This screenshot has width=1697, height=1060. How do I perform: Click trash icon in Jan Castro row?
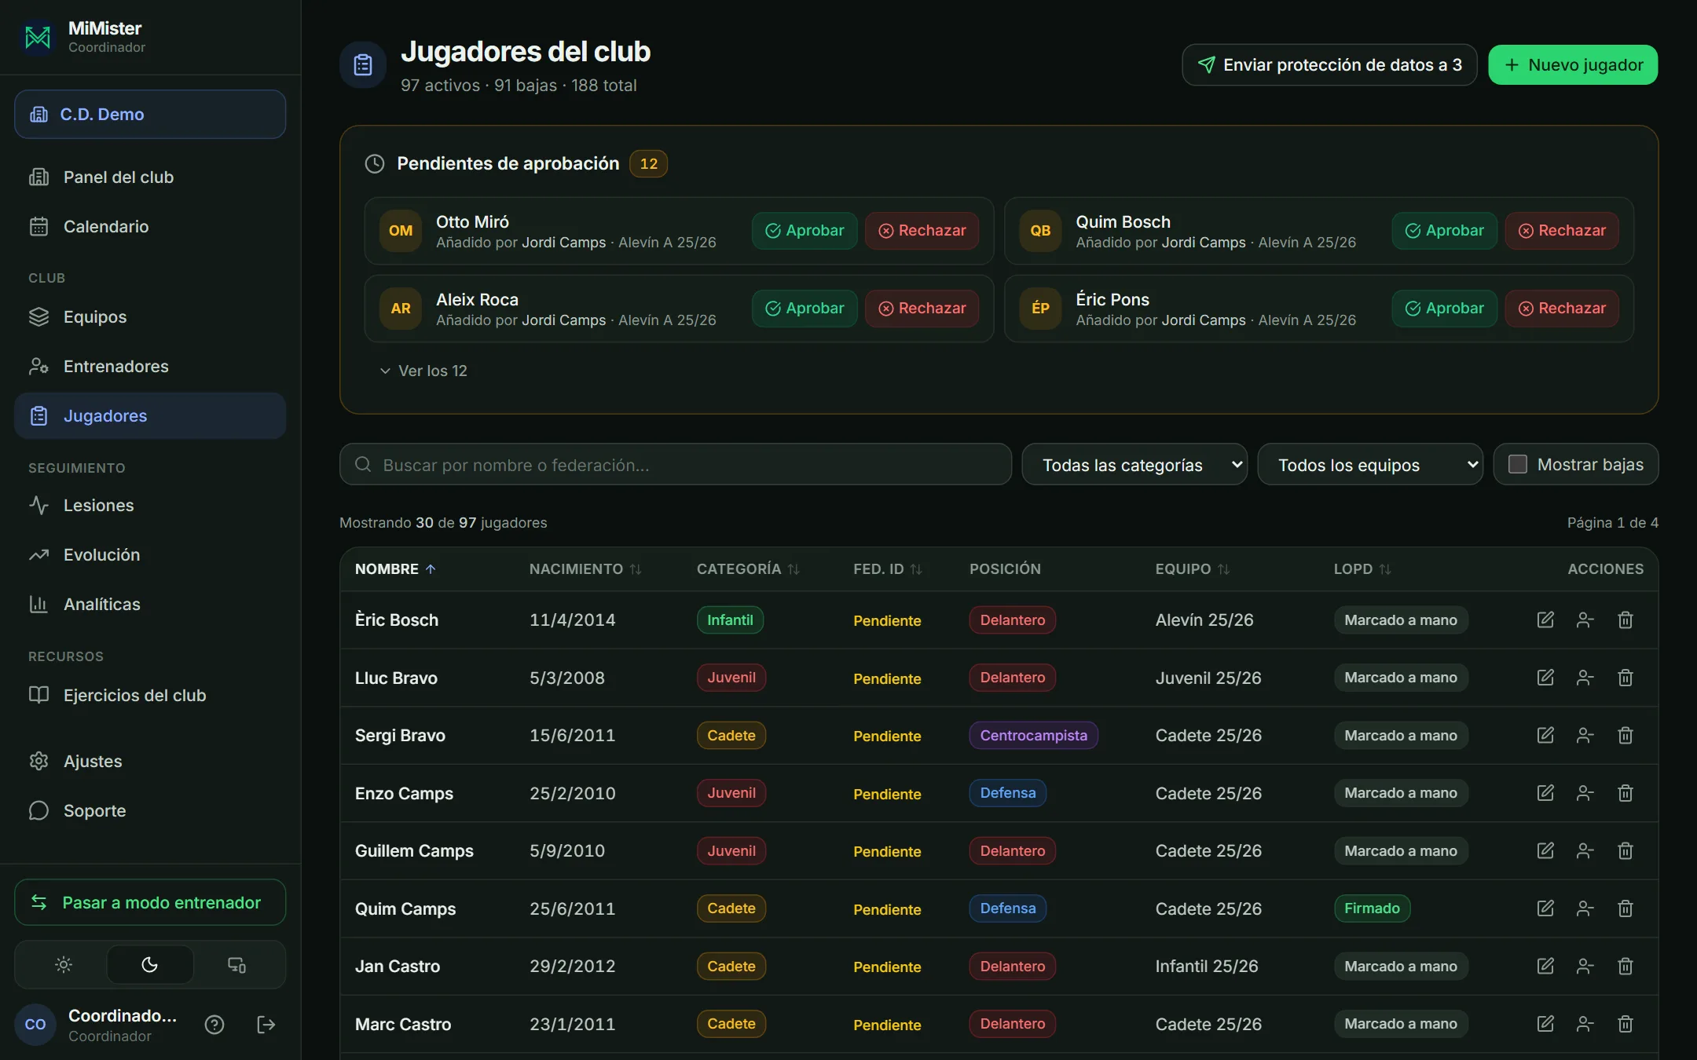[1626, 966]
